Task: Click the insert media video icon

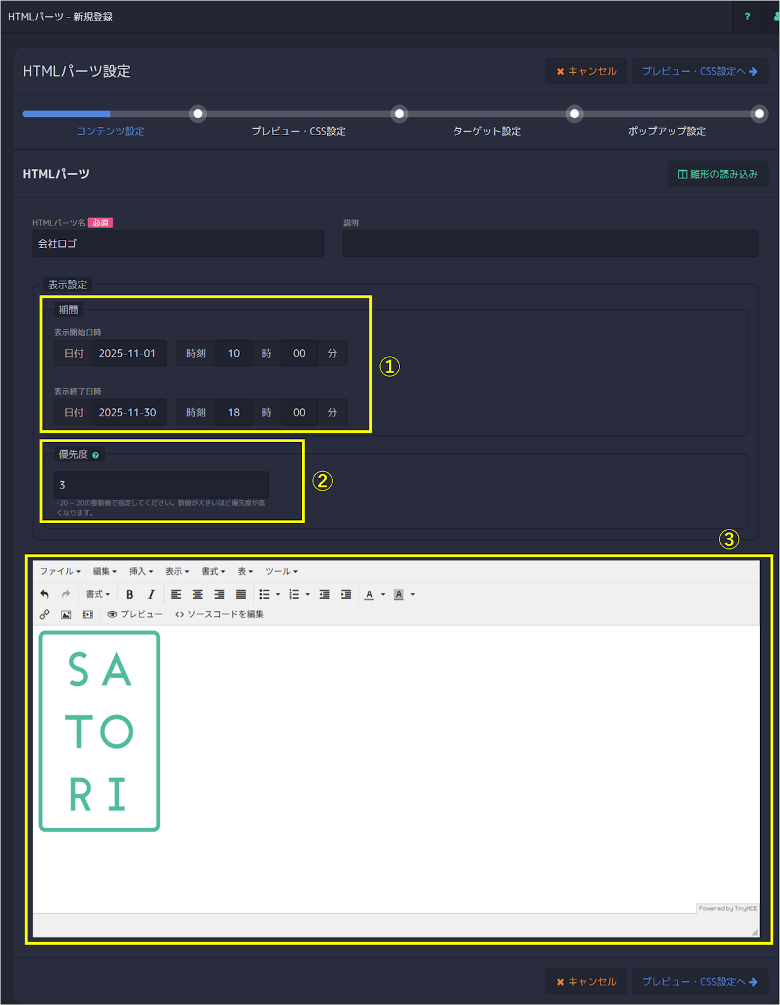Action: tap(87, 614)
